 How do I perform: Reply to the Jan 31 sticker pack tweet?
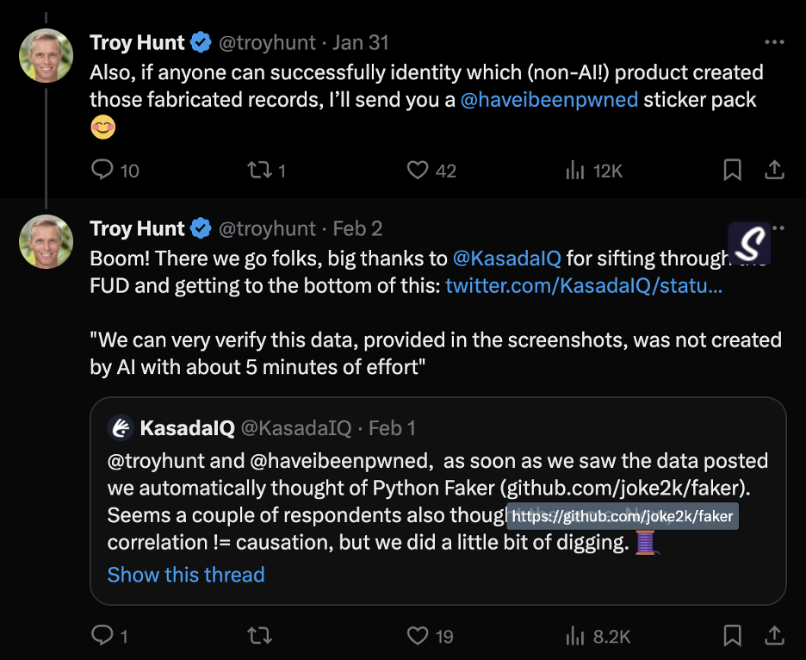click(102, 171)
